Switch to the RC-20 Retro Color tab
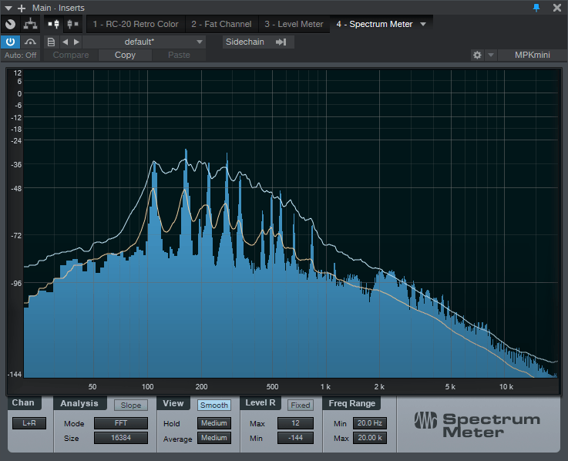The height and width of the screenshot is (461, 568). (x=135, y=24)
